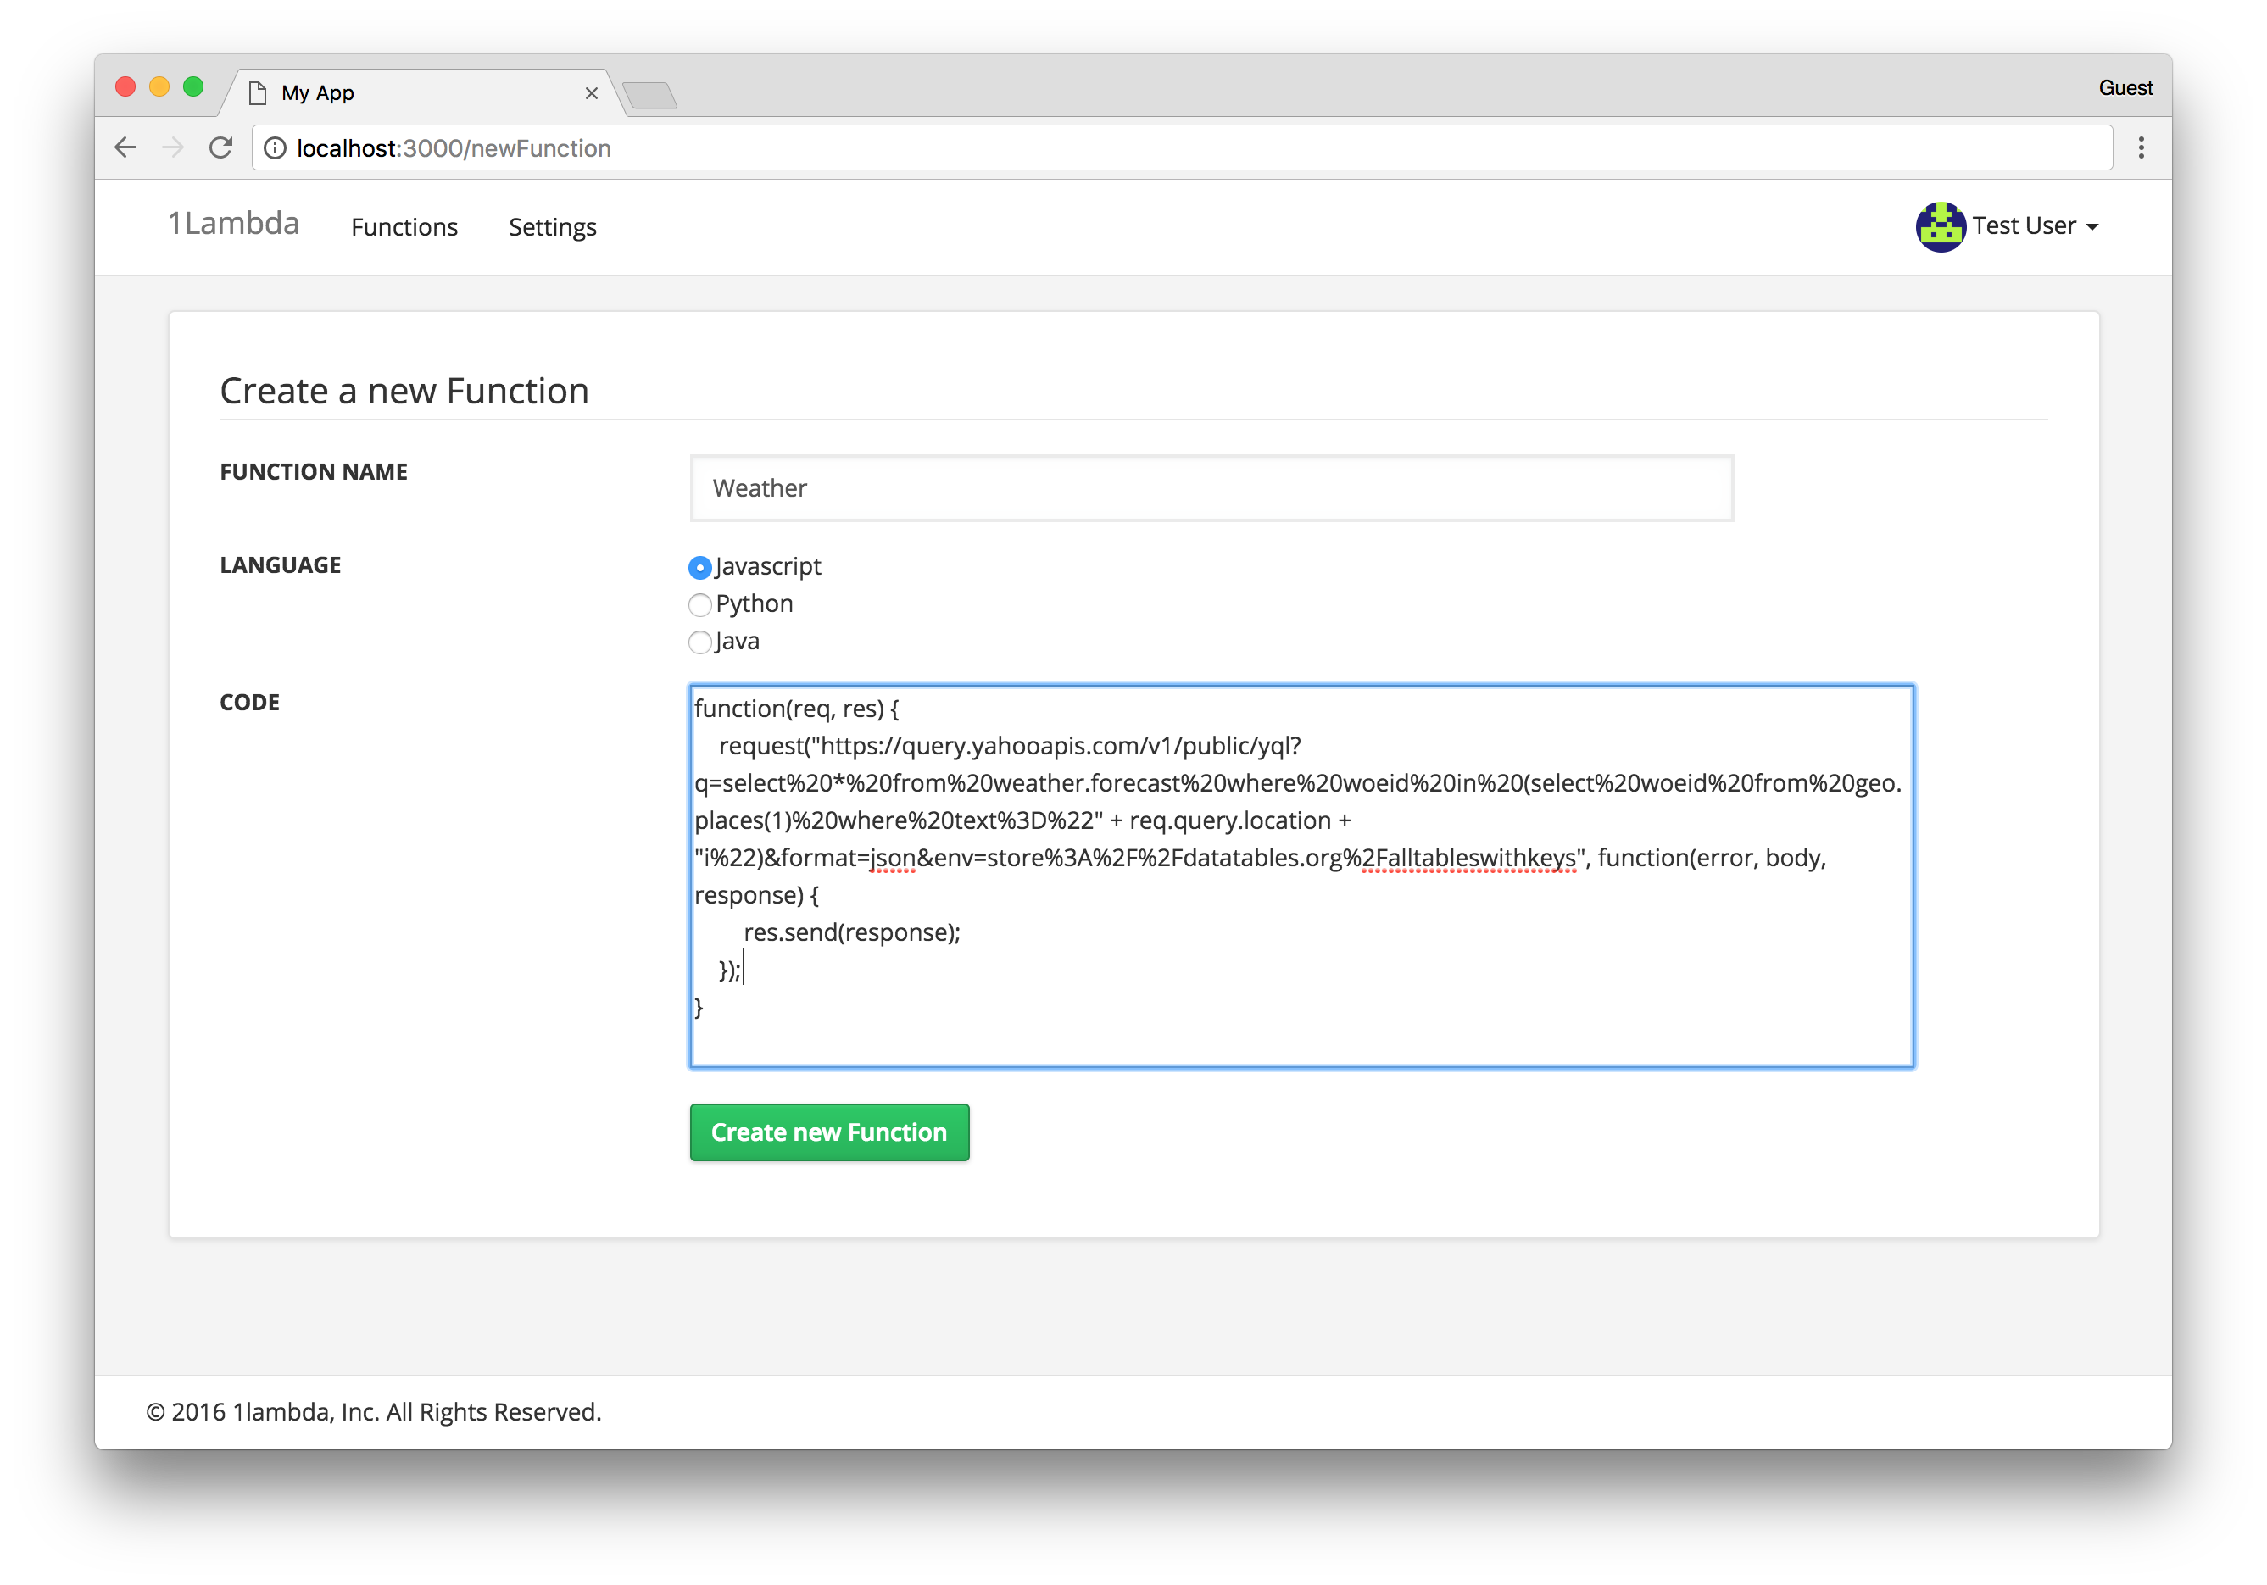Select the Java language option
Viewport: 2267px width, 1585px height.
(x=700, y=642)
